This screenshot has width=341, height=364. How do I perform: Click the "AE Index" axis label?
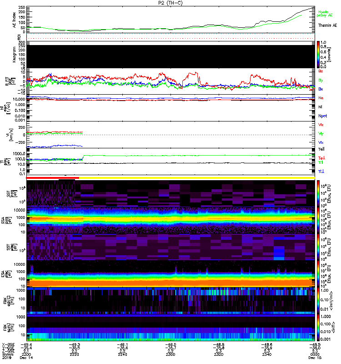15,20
